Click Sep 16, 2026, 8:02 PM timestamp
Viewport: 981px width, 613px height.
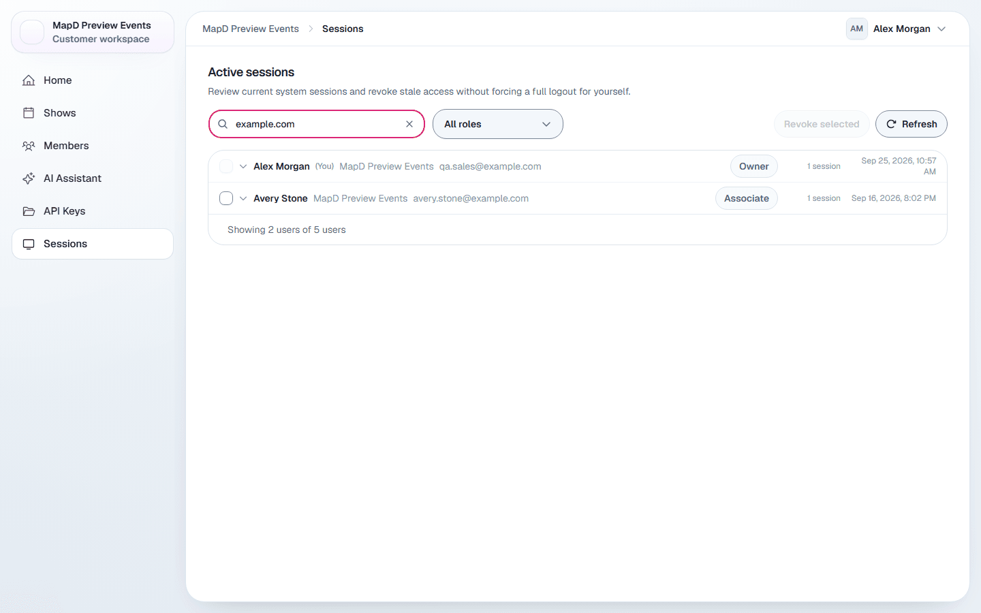(x=894, y=198)
